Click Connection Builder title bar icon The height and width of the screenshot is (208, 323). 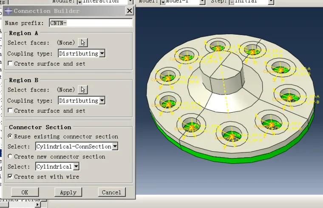pyautogui.click(x=8, y=11)
